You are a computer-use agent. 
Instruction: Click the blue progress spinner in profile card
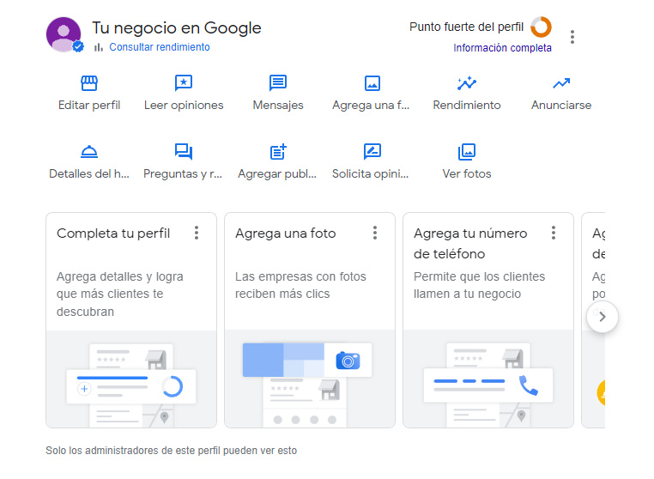tap(173, 387)
